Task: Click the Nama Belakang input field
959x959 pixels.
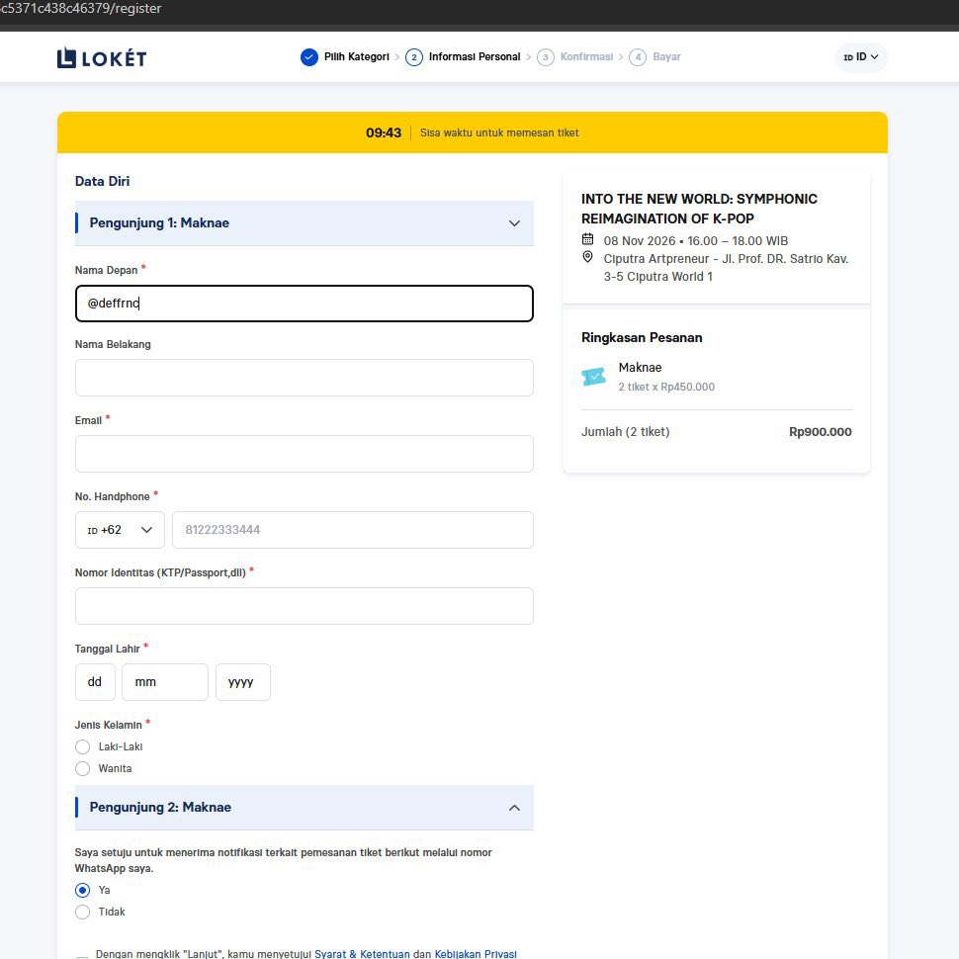Action: click(x=304, y=378)
